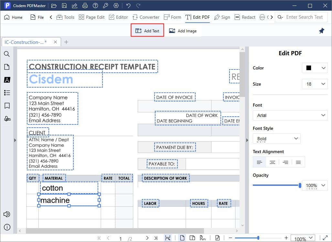Open file folder icon in title bar

54,6
